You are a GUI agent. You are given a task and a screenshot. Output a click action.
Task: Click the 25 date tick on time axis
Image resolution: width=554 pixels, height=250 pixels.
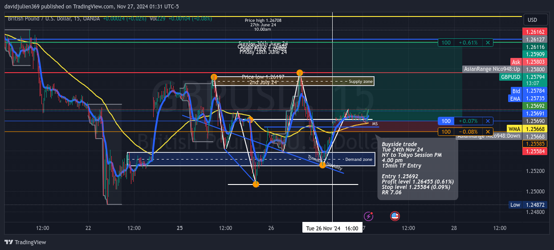coord(180,228)
